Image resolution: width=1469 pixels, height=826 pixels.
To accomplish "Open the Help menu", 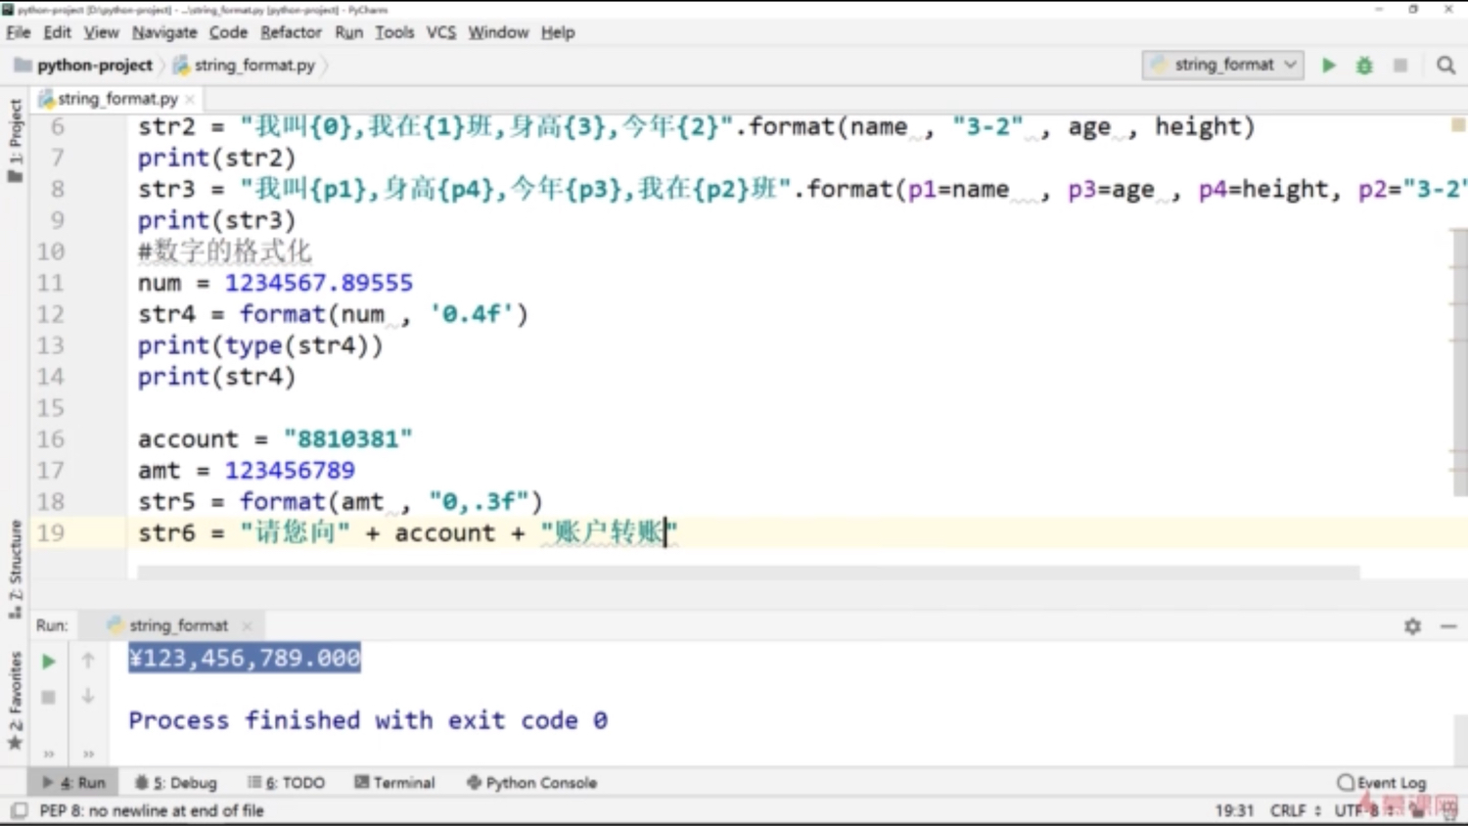I will click(558, 32).
